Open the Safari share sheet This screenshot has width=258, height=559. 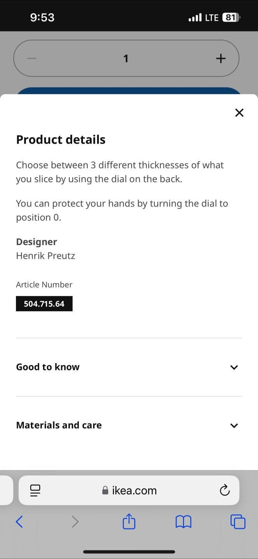click(x=129, y=521)
